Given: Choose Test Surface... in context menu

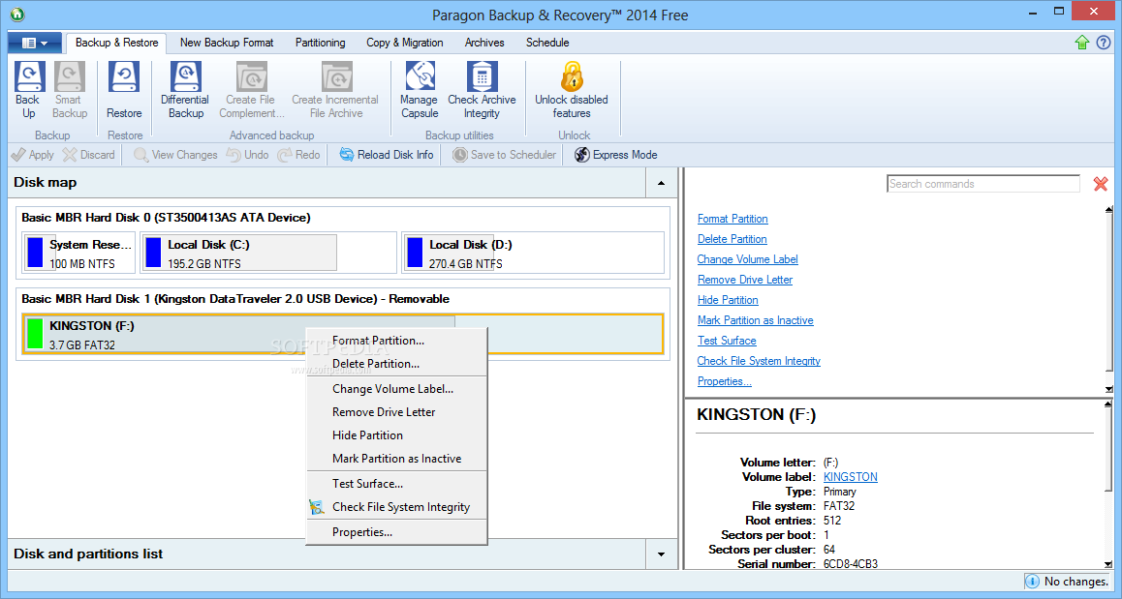Looking at the screenshot, I should pos(397,484).
